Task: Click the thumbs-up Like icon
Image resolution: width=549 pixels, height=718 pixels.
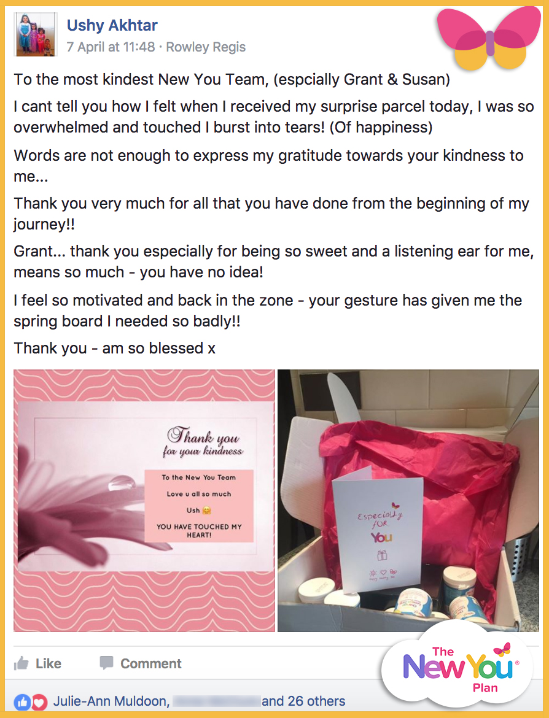Action: click(21, 663)
